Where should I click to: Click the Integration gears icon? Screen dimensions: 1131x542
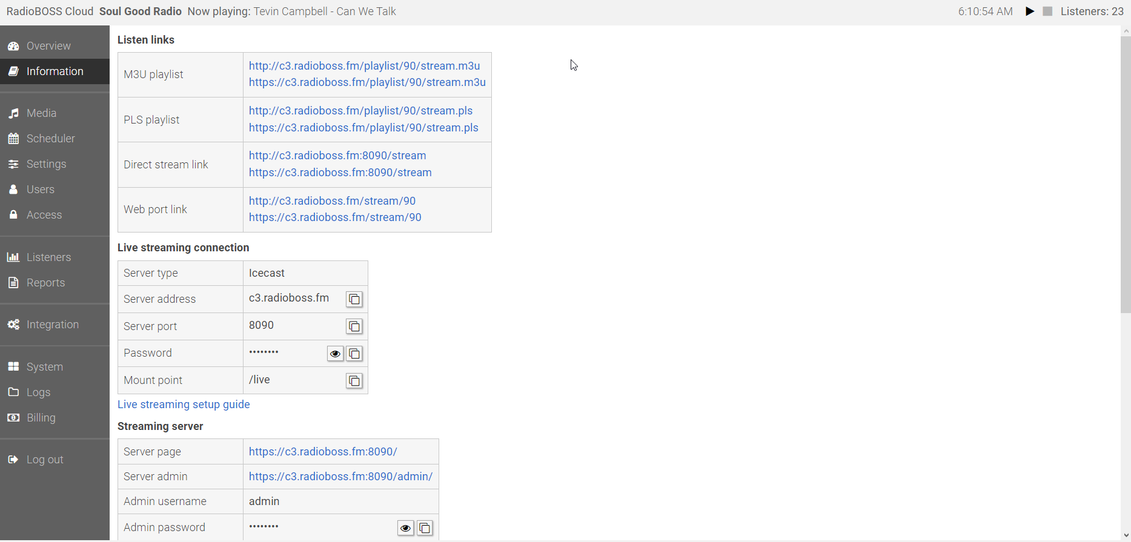click(x=13, y=325)
